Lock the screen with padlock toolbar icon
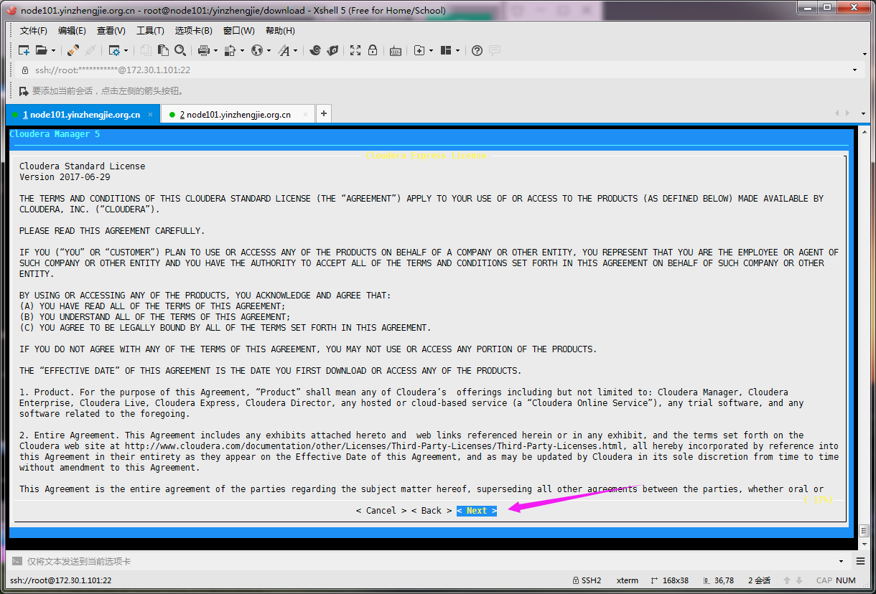The width and height of the screenshot is (876, 594). tap(373, 50)
